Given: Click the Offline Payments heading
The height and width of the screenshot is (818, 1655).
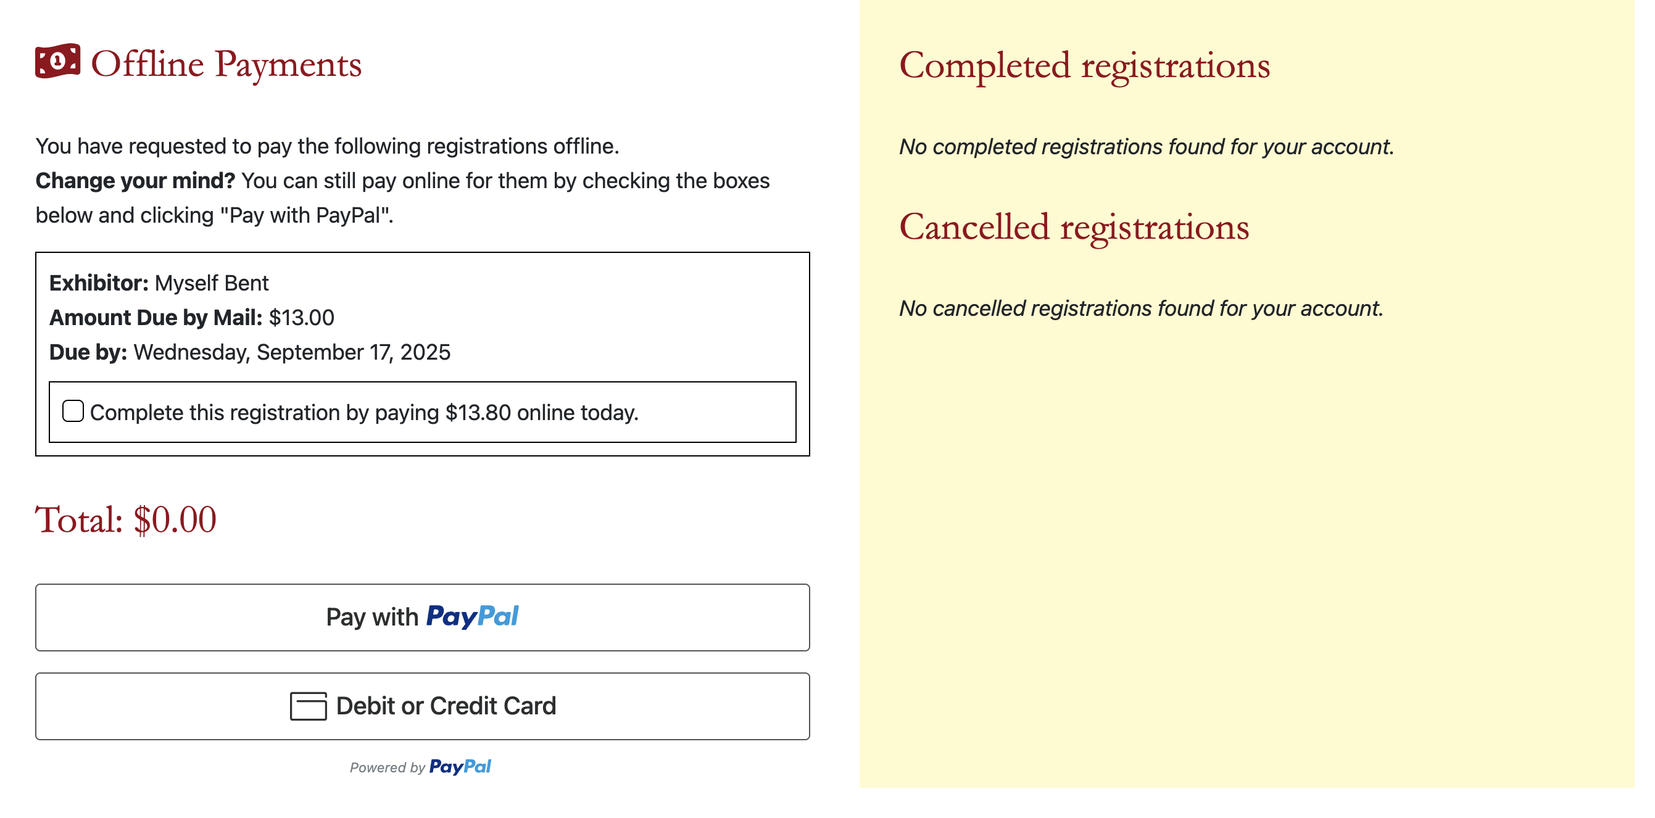Looking at the screenshot, I should click(x=226, y=64).
